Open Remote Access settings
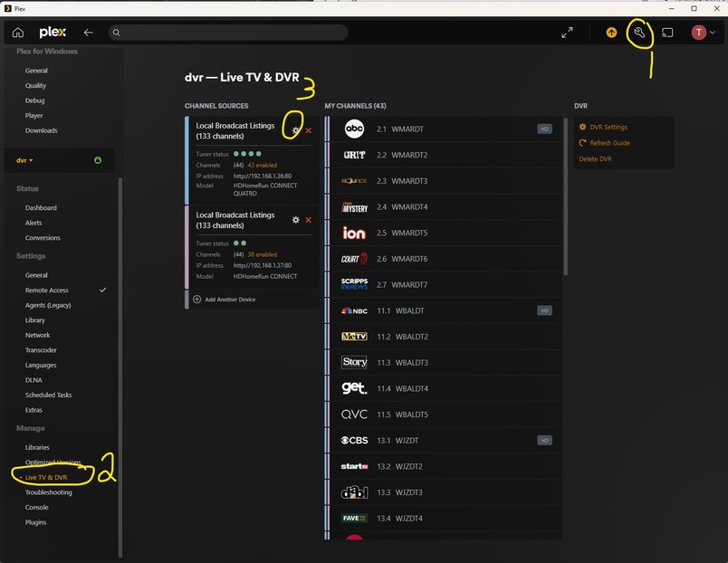This screenshot has height=563, width=728. [47, 290]
